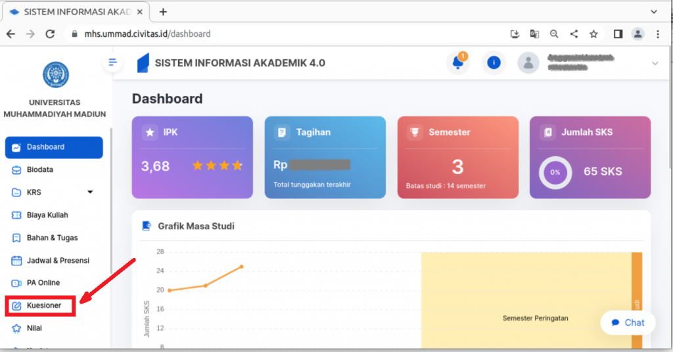Viewport: 673px width, 352px height.
Task: Click the notification bell icon
Action: point(457,62)
